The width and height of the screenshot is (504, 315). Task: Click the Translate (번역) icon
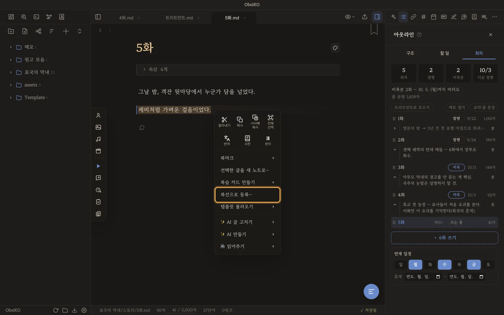click(x=227, y=140)
